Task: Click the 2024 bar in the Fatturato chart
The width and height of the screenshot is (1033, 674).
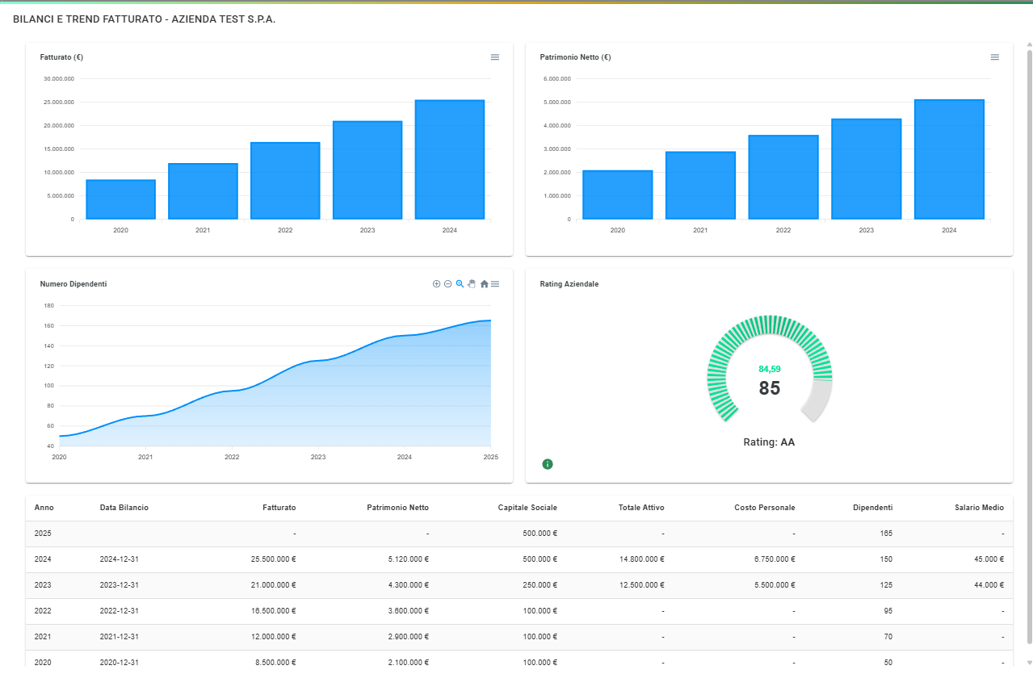Action: [x=449, y=159]
